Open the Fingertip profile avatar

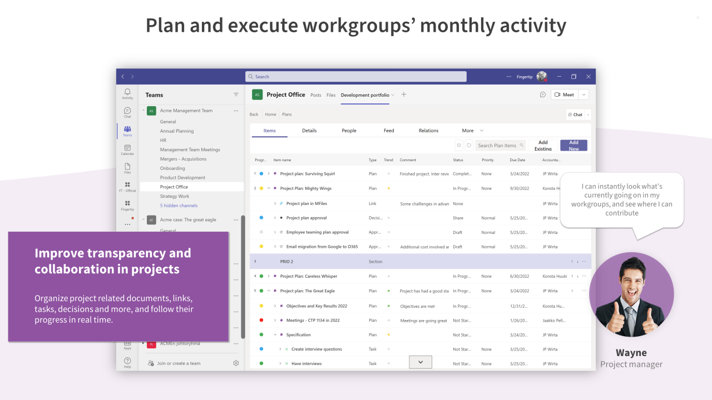542,77
